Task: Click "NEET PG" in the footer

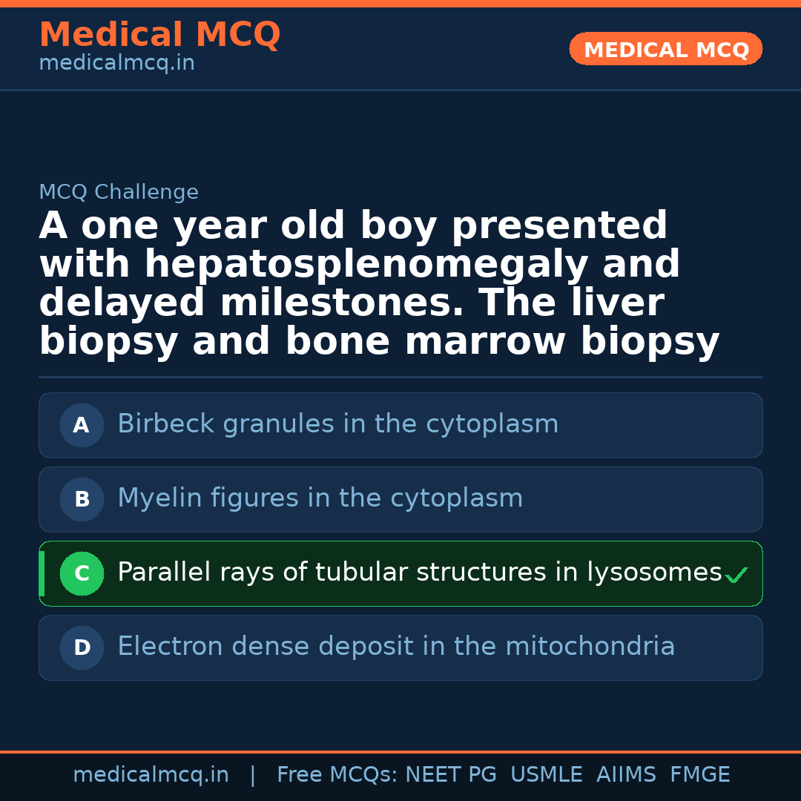Action: click(451, 775)
